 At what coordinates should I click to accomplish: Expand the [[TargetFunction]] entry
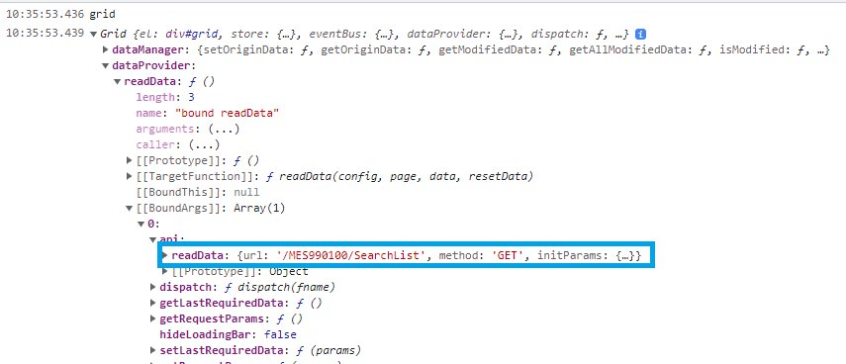(x=130, y=176)
